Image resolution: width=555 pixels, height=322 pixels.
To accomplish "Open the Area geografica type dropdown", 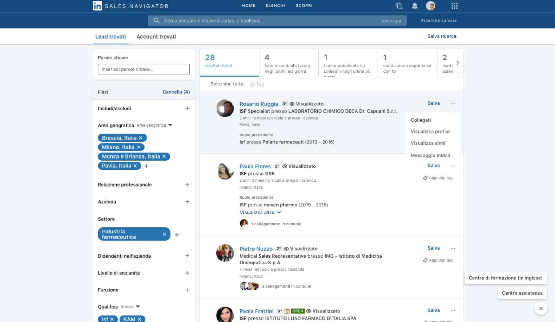I will click(154, 125).
